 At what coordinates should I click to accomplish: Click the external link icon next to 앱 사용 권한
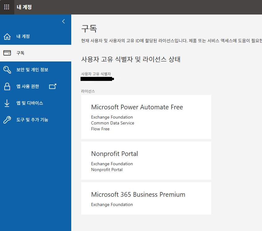coord(53,86)
